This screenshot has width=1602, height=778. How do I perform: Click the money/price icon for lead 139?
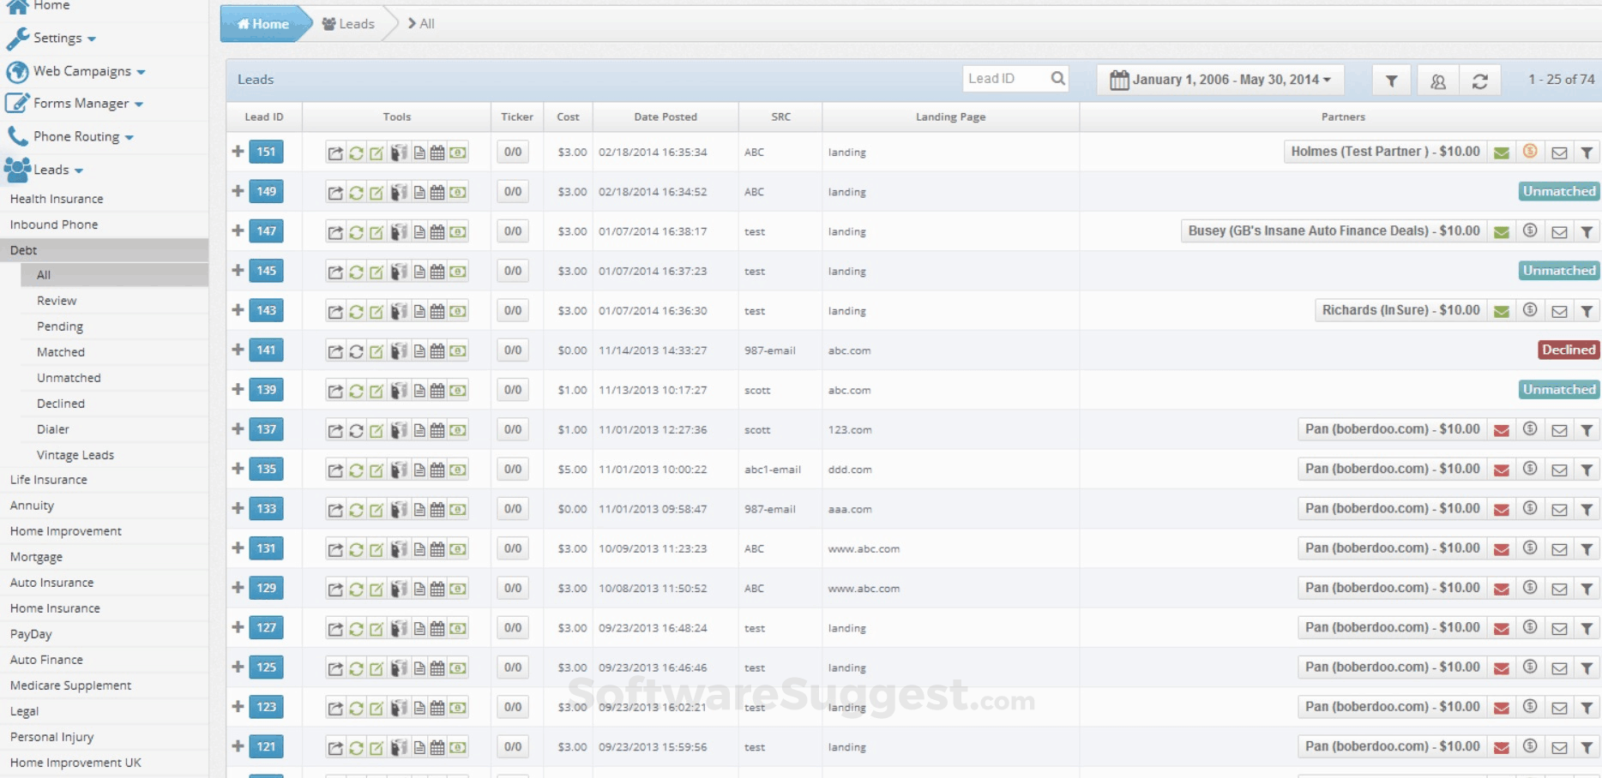pos(460,390)
